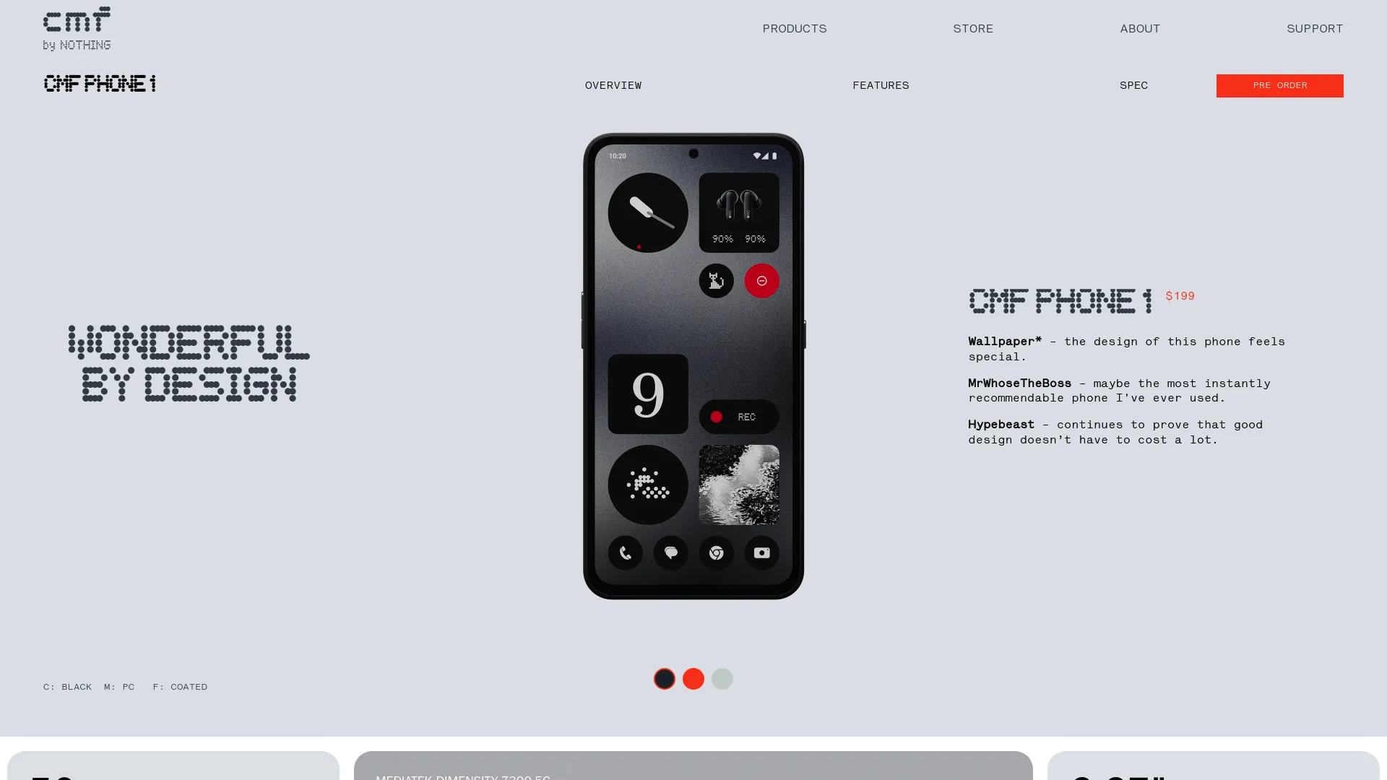
Task: Navigate to the STORE section
Action: [x=974, y=29]
